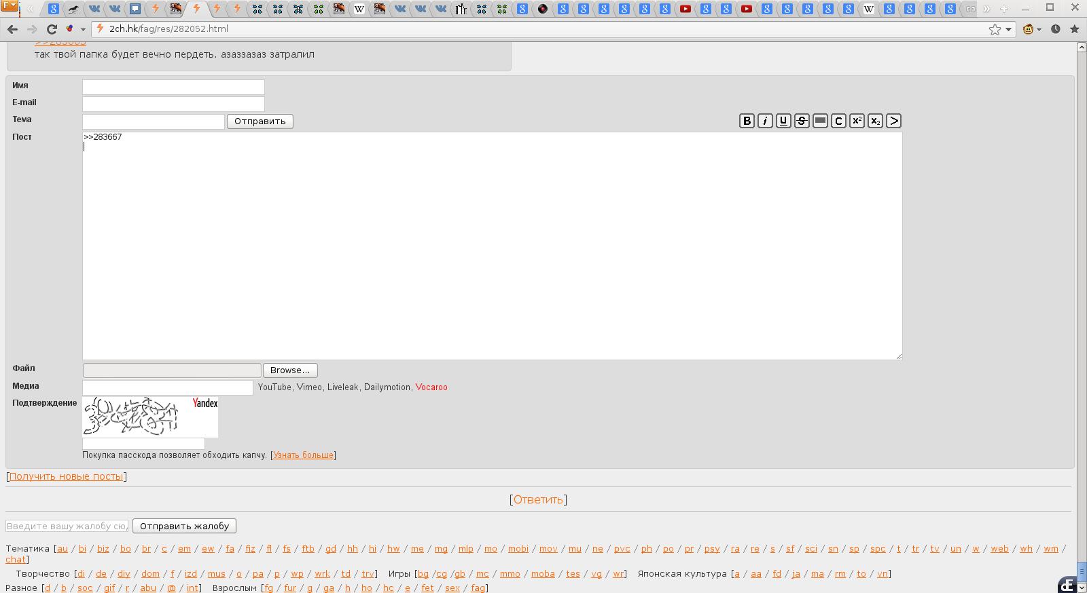Apply bold formatting with the B button
Screen dimensions: 1087x593
(x=747, y=121)
